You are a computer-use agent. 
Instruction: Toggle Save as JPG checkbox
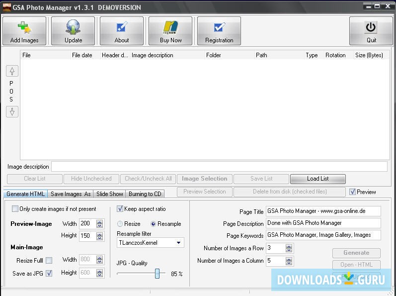coord(49,273)
